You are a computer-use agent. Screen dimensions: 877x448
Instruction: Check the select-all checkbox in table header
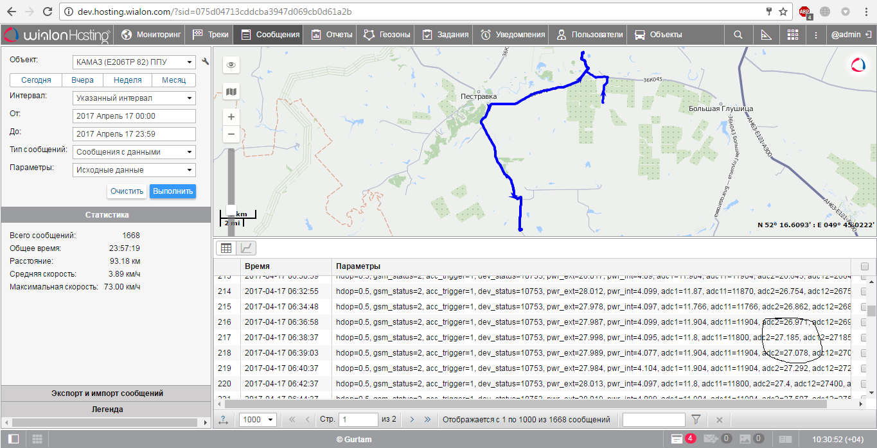[x=864, y=266]
